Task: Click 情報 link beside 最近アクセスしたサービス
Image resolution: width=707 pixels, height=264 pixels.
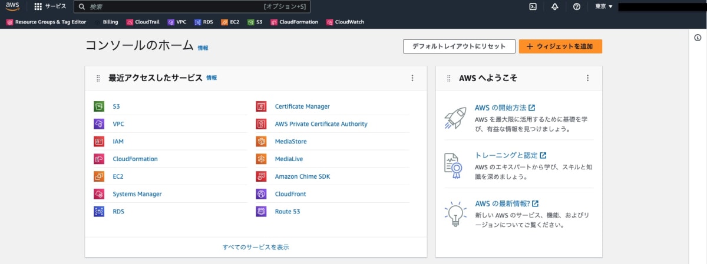Action: click(x=212, y=78)
